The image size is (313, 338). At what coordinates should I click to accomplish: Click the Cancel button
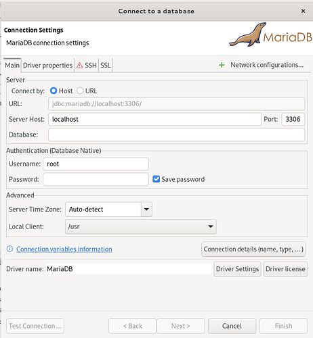pyautogui.click(x=232, y=326)
